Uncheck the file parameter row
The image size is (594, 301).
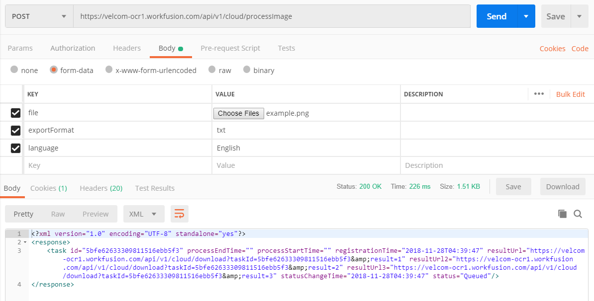click(x=15, y=113)
